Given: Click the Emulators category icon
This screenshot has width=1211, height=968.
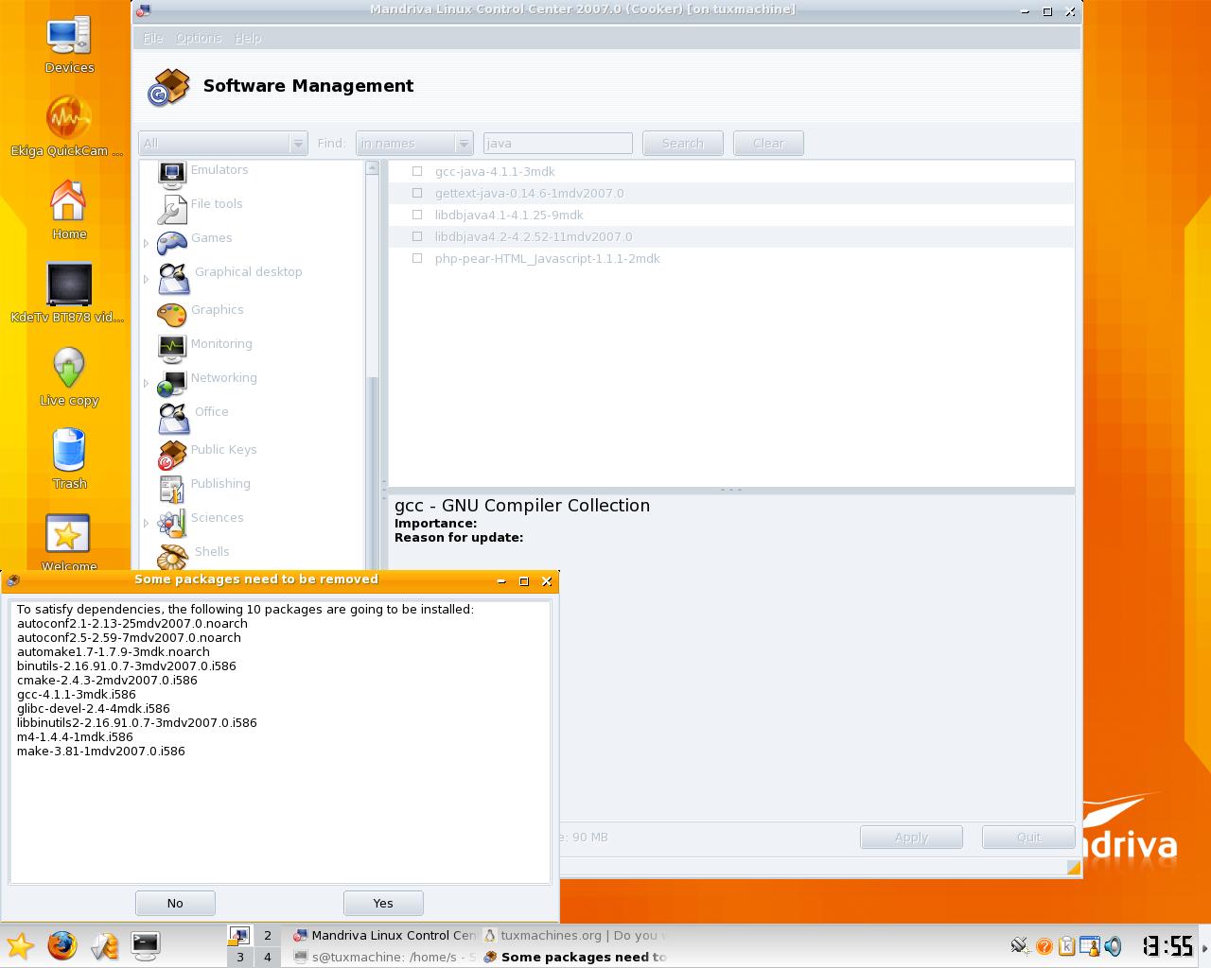Looking at the screenshot, I should tap(171, 174).
